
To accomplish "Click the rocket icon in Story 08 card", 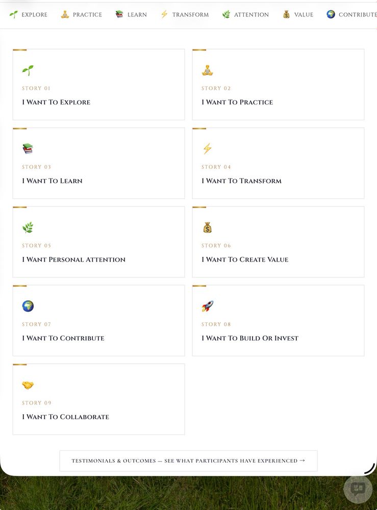I will coord(207,306).
